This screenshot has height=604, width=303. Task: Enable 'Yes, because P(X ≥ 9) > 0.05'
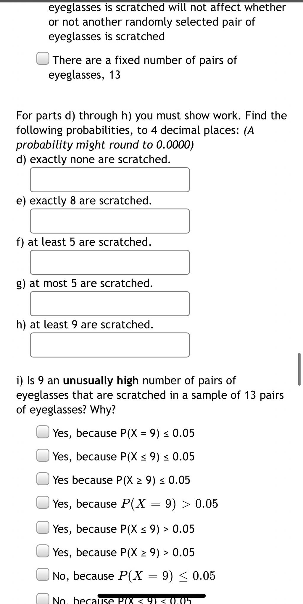(43, 551)
